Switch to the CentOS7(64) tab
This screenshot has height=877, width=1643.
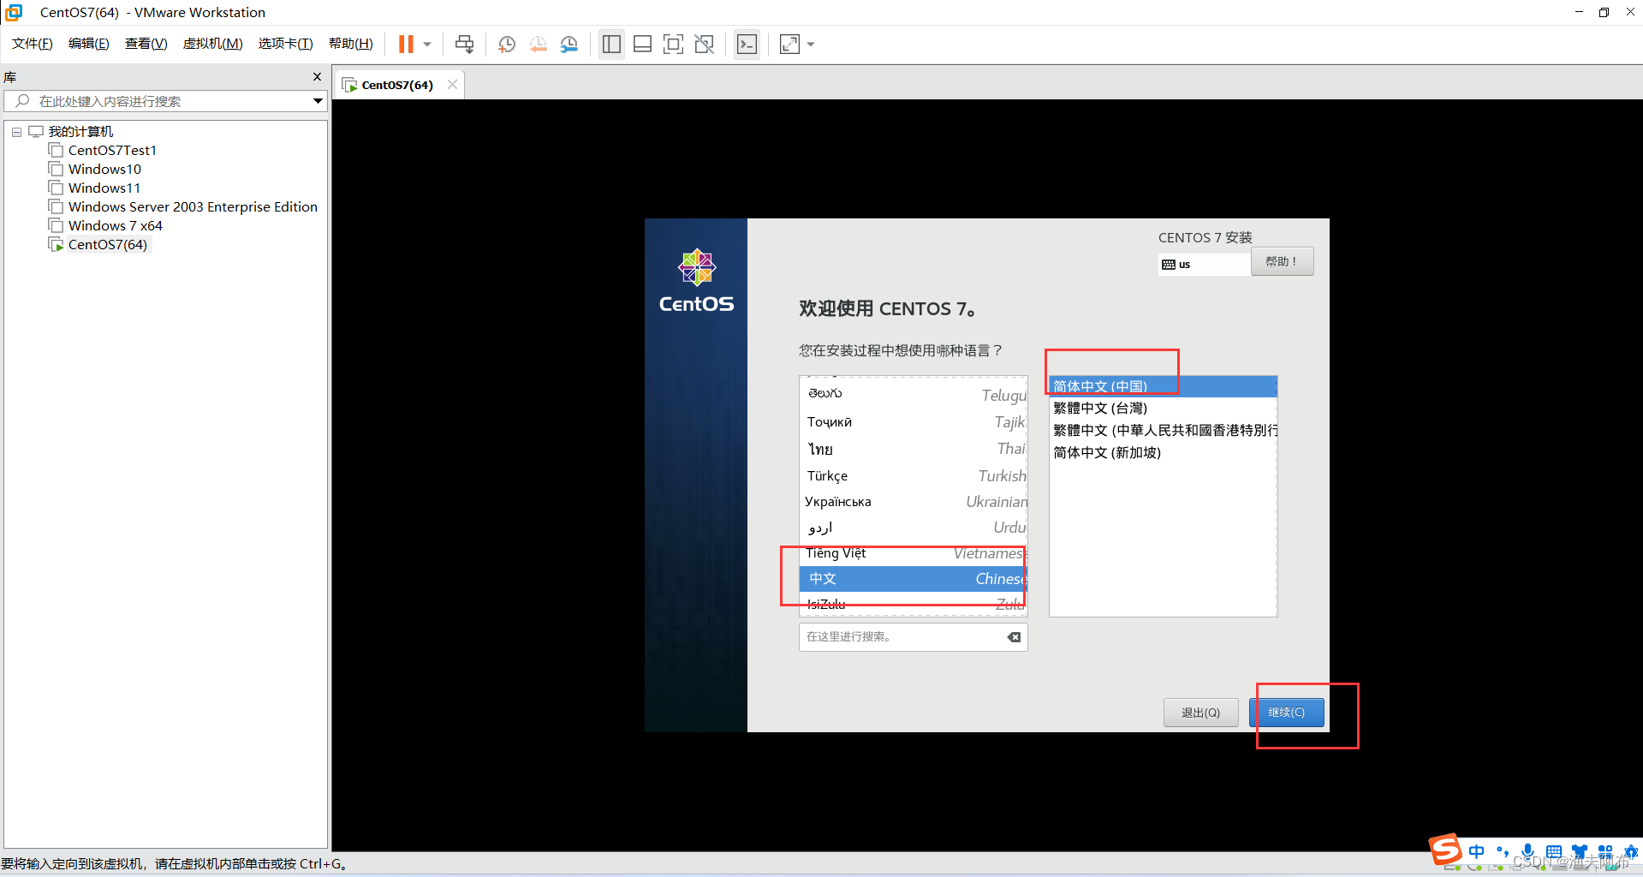(x=397, y=85)
